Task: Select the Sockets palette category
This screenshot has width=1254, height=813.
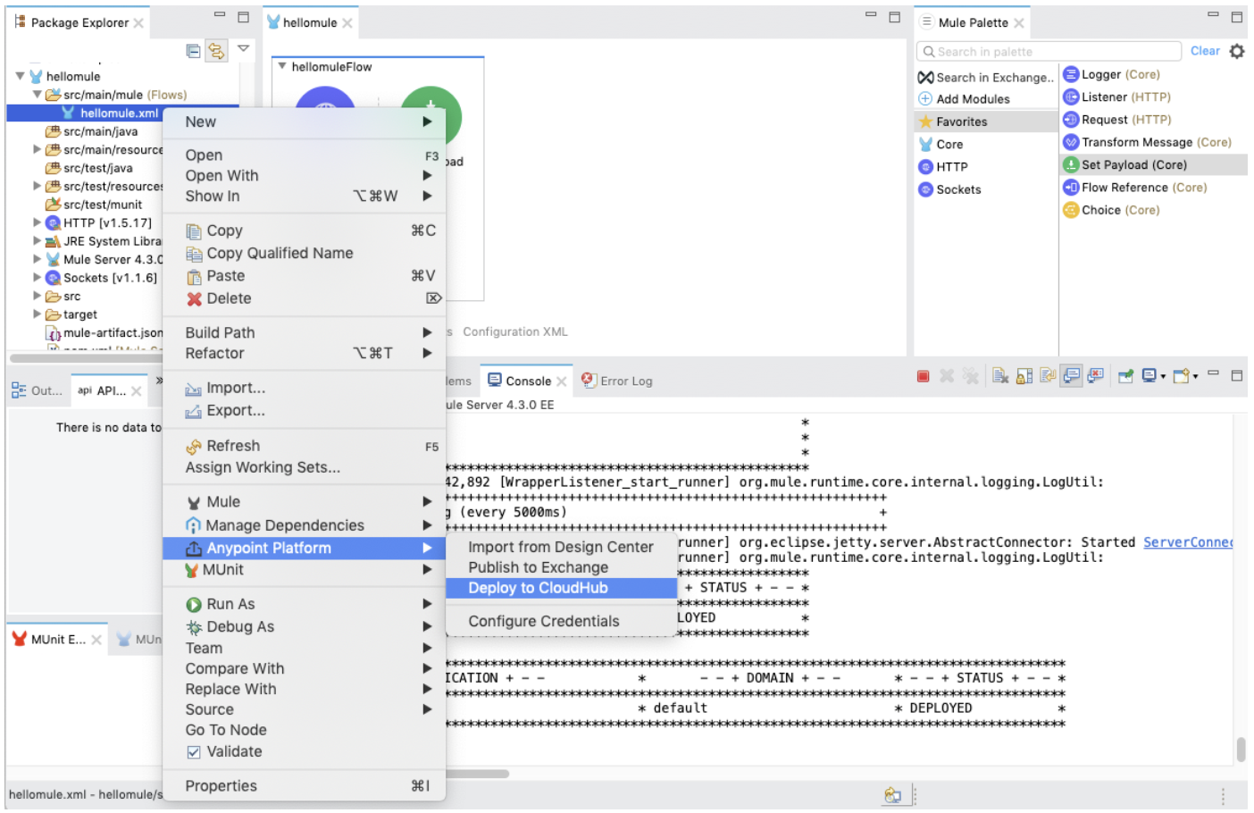Action: 950,189
